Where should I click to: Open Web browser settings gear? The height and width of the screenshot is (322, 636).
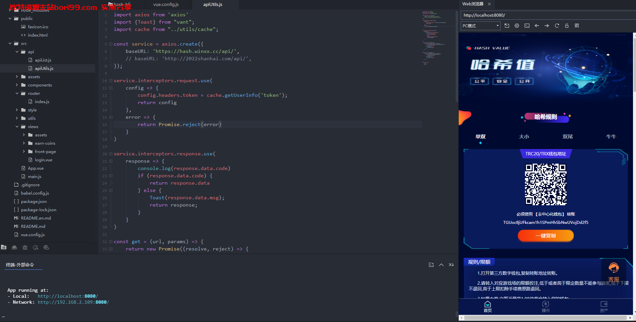[517, 26]
